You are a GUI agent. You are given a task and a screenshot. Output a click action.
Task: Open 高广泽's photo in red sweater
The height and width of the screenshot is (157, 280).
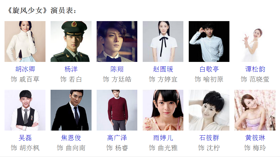[x=117, y=110]
